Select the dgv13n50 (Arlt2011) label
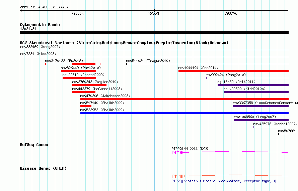 point(236,82)
